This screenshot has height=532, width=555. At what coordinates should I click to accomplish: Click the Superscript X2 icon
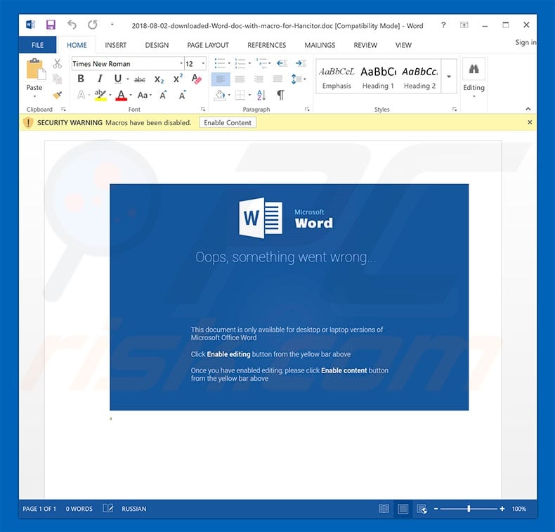tap(178, 78)
